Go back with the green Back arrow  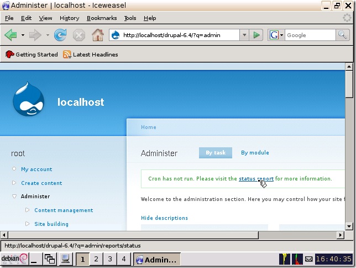tap(11, 35)
